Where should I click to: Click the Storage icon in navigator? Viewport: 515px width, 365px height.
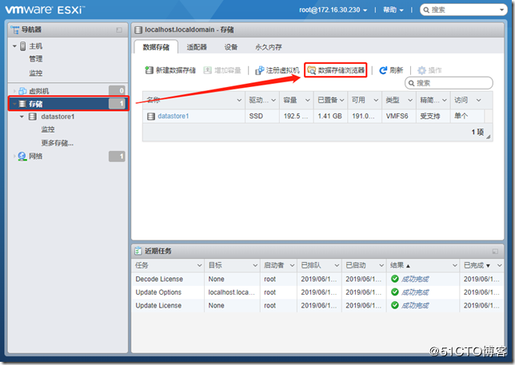tap(22, 104)
